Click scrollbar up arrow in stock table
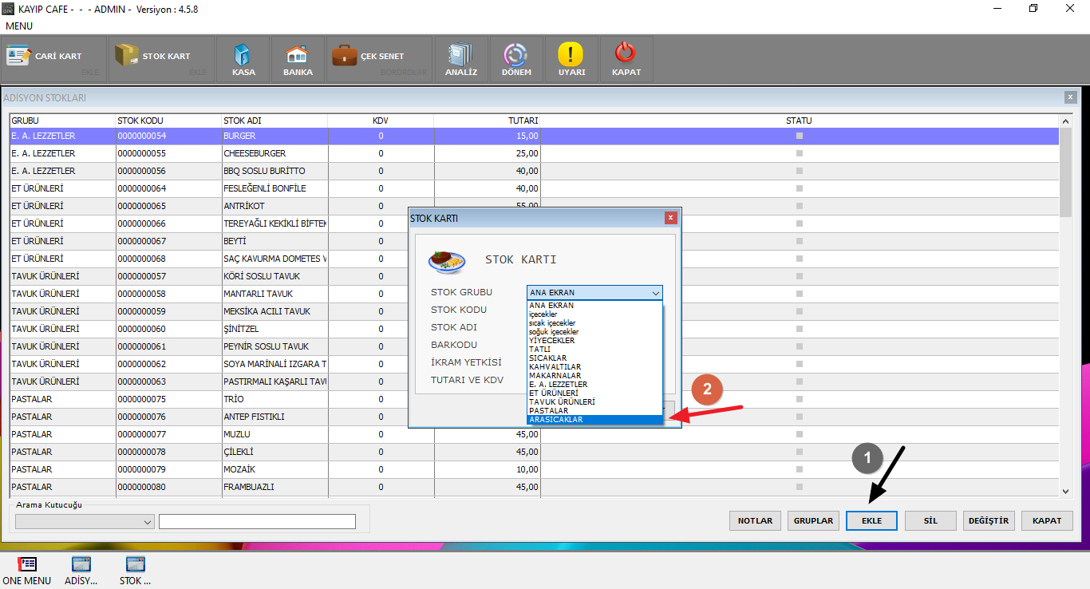 (1065, 121)
